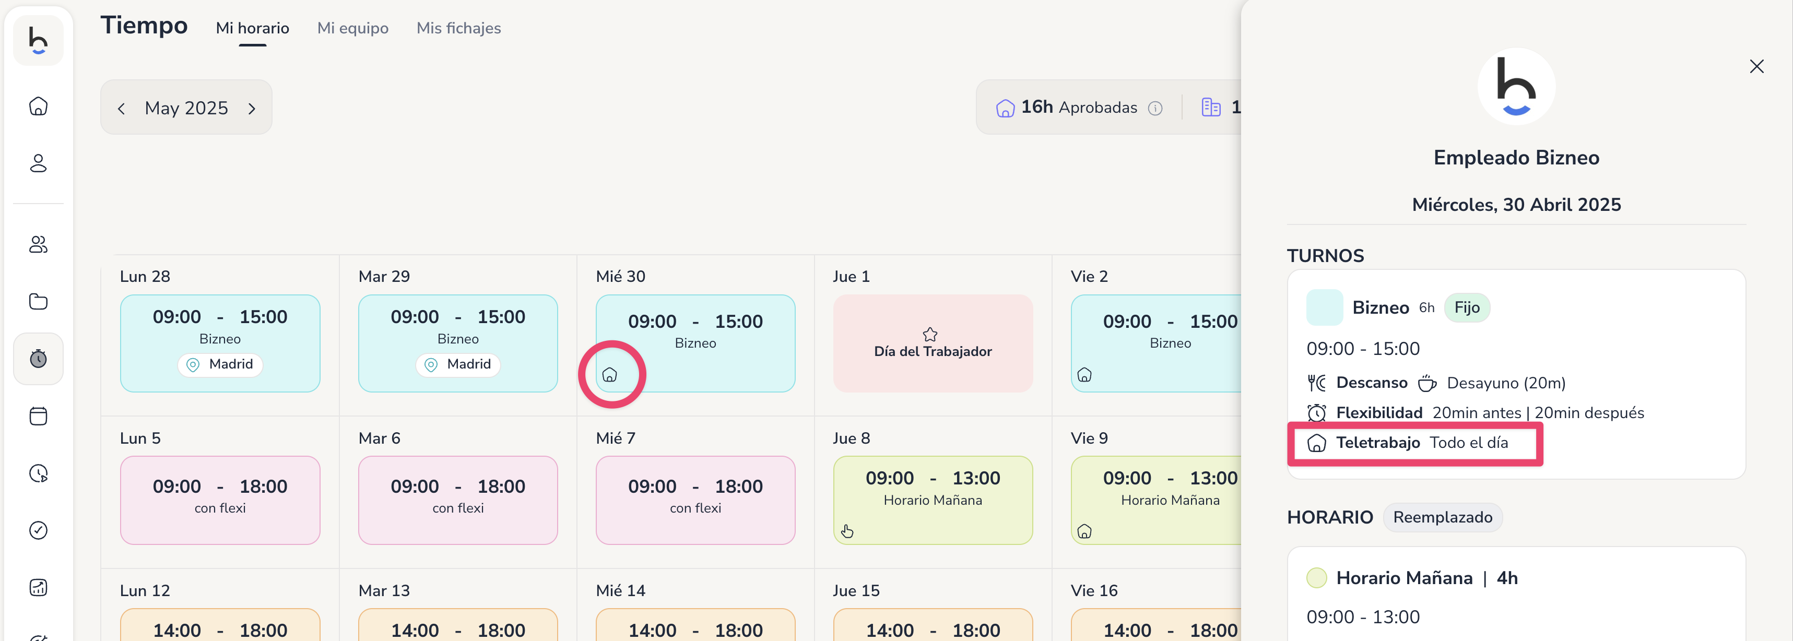Open the user profile icon in sidebar
Screen dimensions: 1793x641
[x=38, y=163]
